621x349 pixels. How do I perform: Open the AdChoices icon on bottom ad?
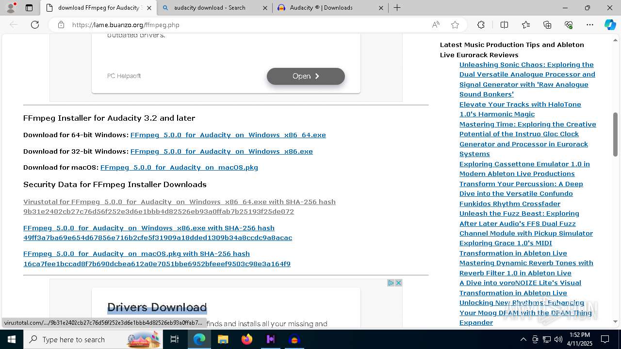pos(391,283)
